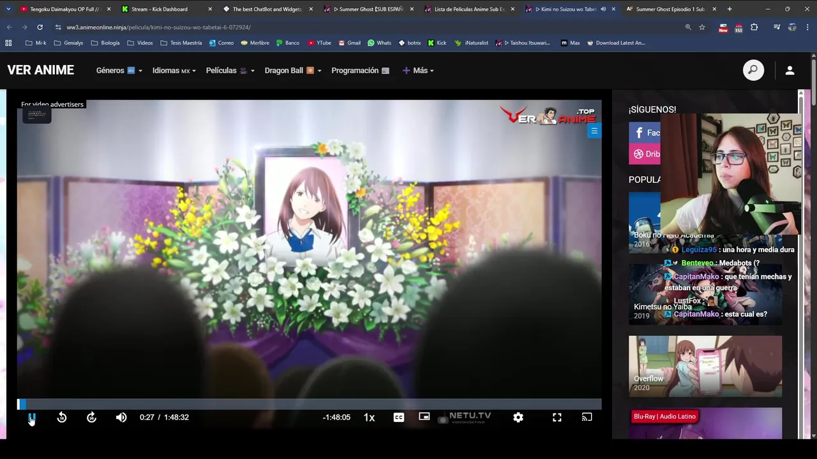Open the Genialys bookmark folder
The width and height of the screenshot is (817, 459).
pyautogui.click(x=68, y=43)
